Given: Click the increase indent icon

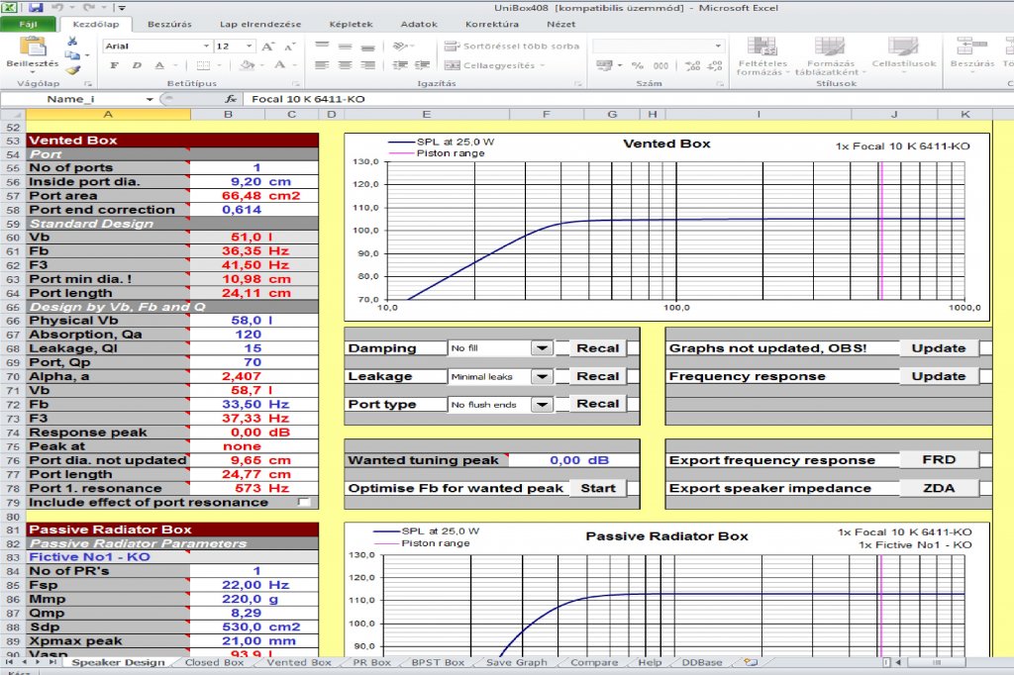Looking at the screenshot, I should pos(422,65).
